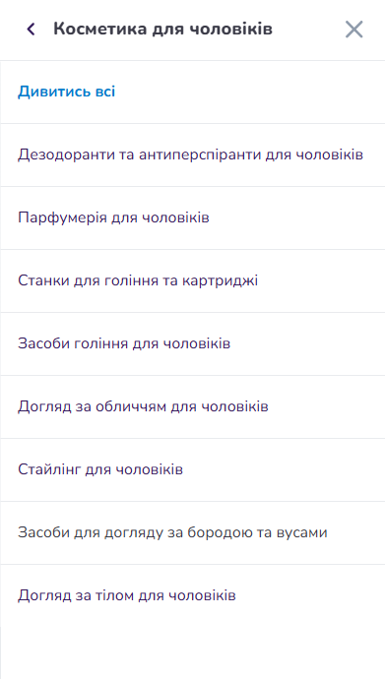
Task: Dismiss the category panel using the cross
Action: coord(353,30)
